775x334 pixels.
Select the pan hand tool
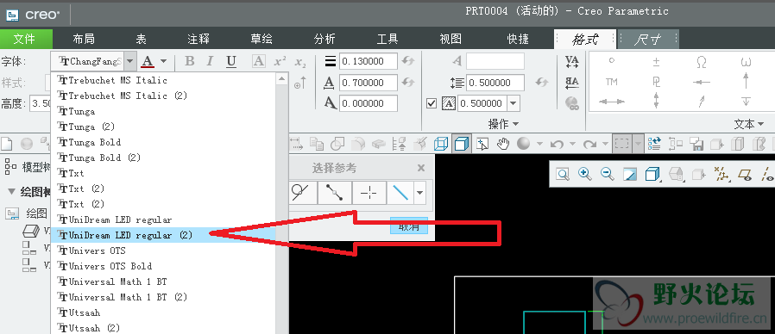coord(502,144)
